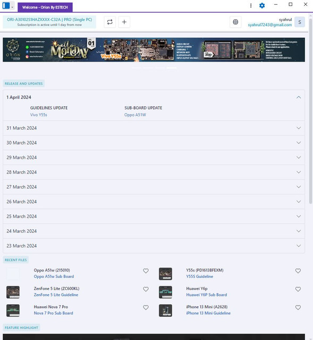Click the plus add button

click(x=124, y=22)
